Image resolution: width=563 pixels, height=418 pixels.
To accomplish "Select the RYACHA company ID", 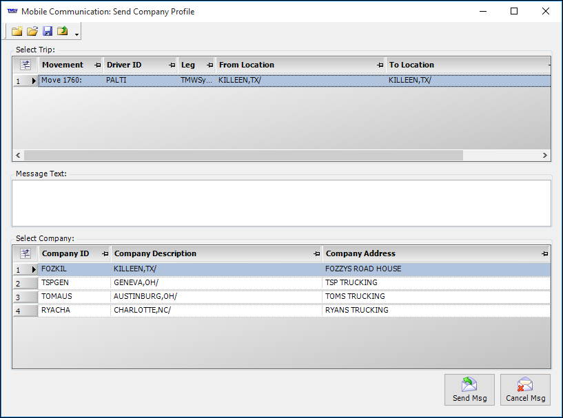I will point(74,311).
